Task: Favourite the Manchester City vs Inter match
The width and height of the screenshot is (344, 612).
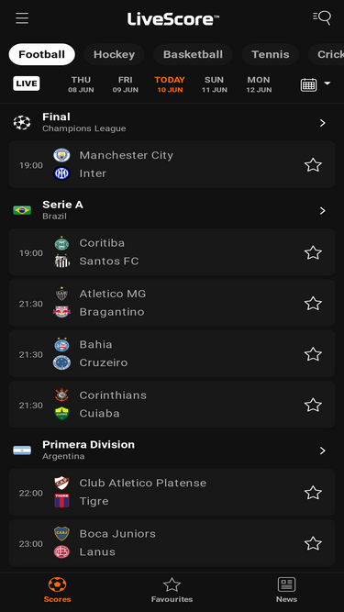Action: [x=313, y=165]
